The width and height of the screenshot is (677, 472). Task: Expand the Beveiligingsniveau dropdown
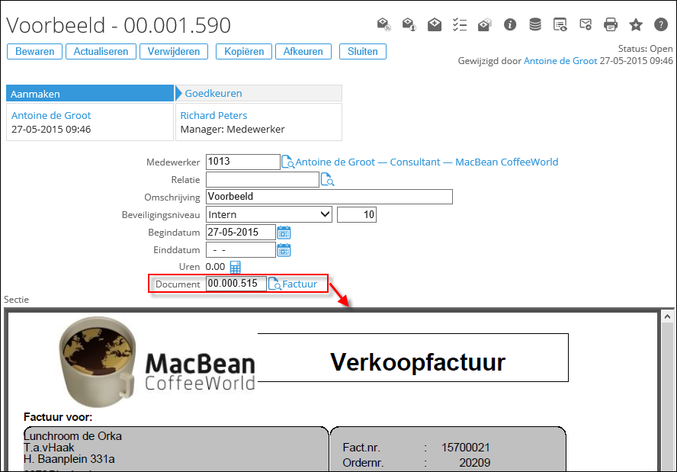325,215
